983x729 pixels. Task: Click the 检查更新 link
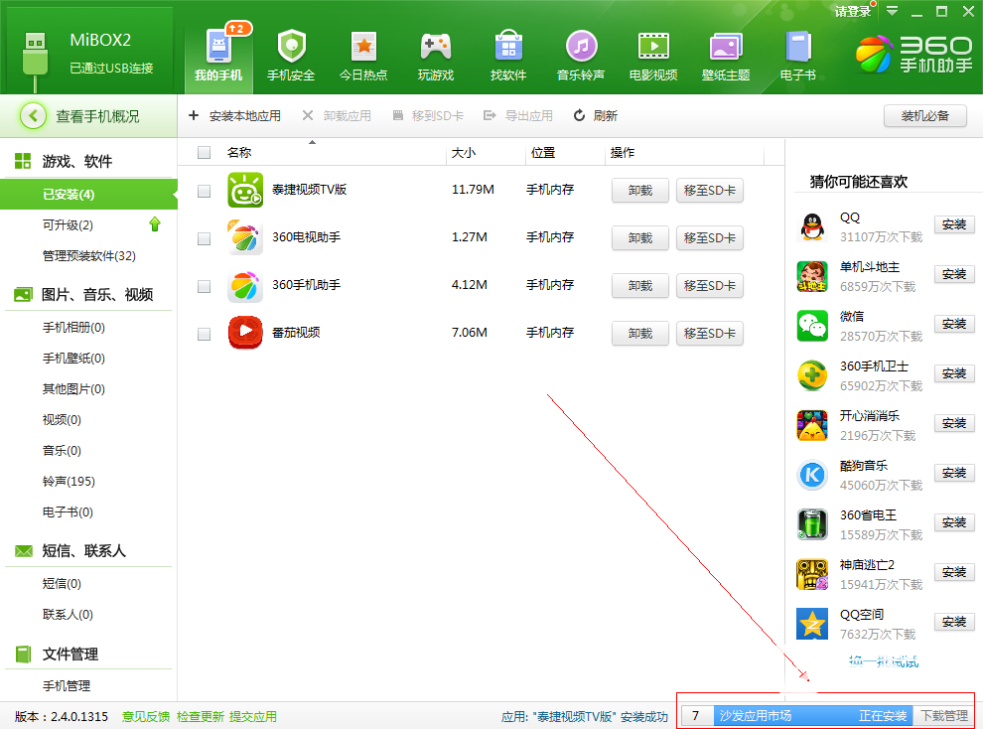[x=200, y=716]
